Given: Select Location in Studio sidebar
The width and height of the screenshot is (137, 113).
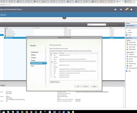Looking at the screenshot, I should click(34, 58).
